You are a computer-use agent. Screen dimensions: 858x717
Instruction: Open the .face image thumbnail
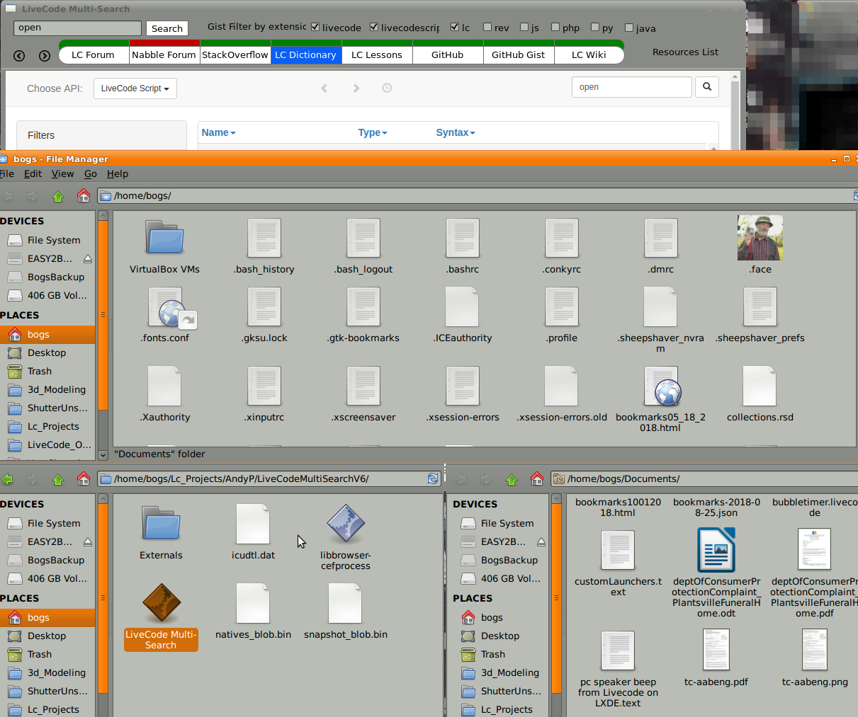pos(760,238)
